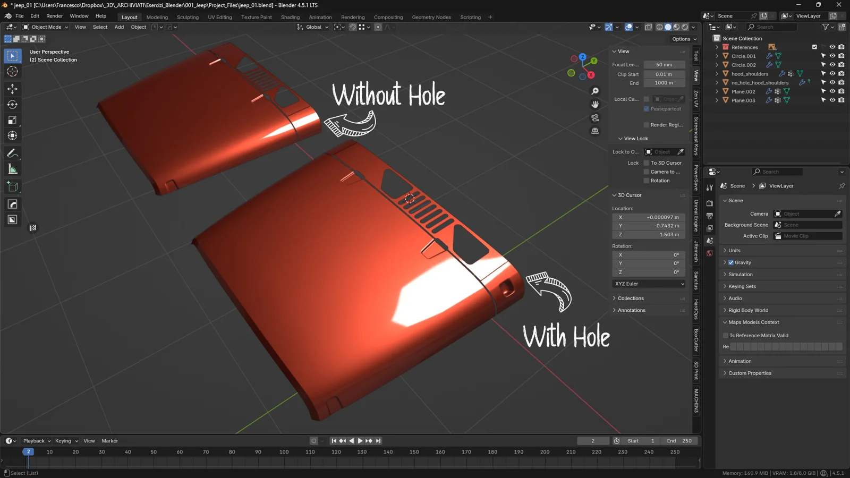This screenshot has height=478, width=850.
Task: Hide hood_shoulders object via eye icon
Action: click(832, 74)
